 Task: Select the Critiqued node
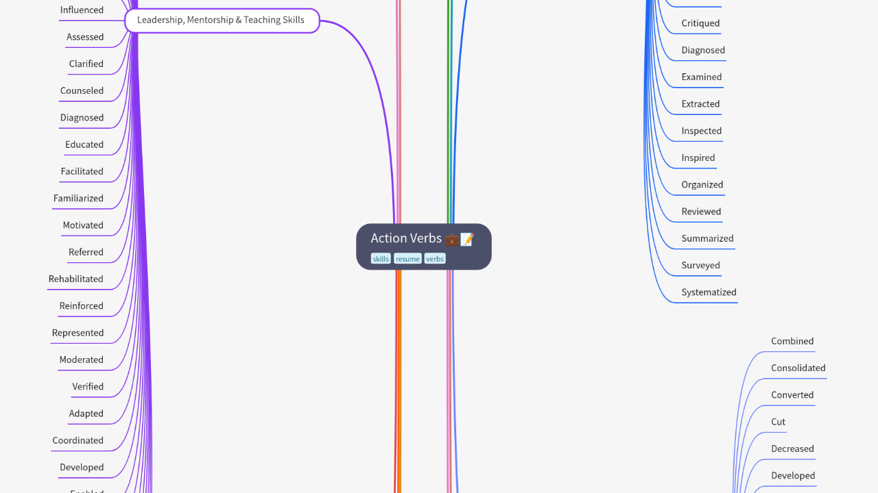(x=700, y=23)
